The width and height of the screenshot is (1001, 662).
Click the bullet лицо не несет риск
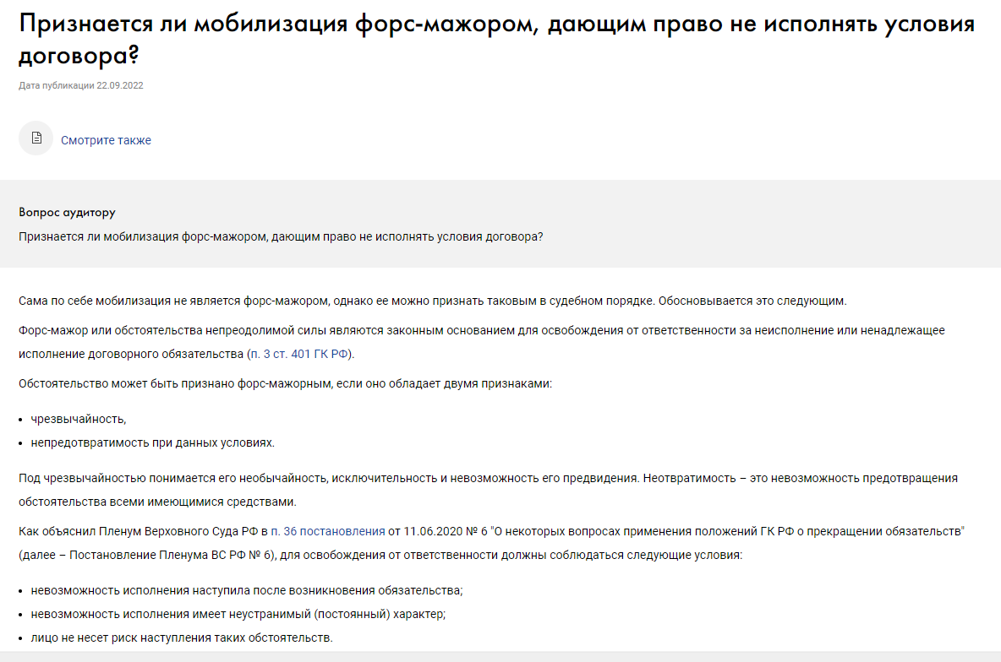(182, 638)
